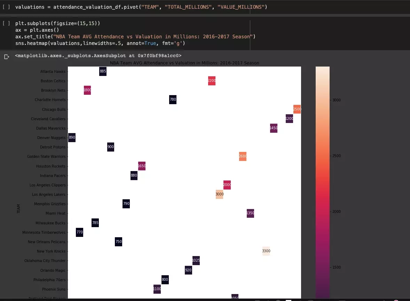Screen dimensions: 410x301
Task: Select the 1650 Houston Rockets heatmap cell
Action: (142, 166)
